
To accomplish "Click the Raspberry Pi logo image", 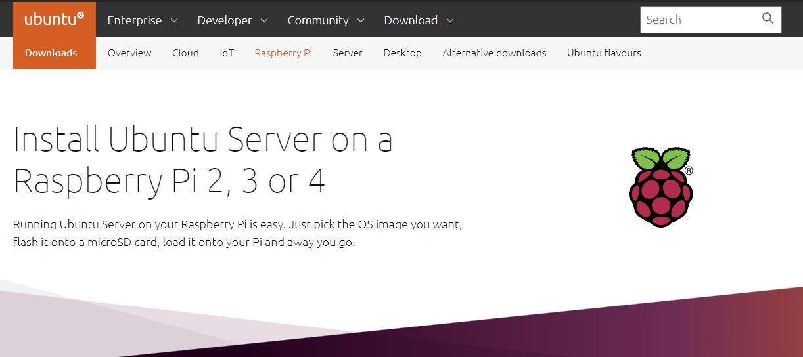I will [x=660, y=187].
